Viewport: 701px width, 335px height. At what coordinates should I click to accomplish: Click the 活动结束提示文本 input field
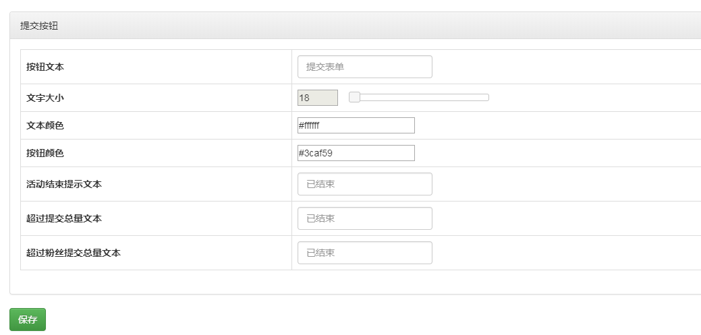[365, 184]
